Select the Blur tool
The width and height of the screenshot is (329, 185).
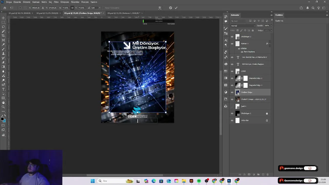(x=3, y=71)
